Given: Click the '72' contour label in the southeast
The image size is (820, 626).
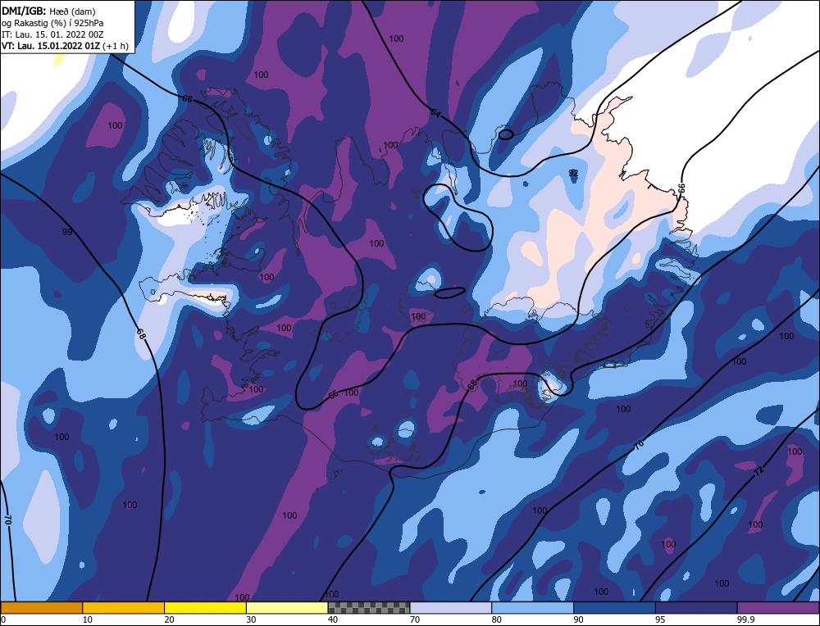Looking at the screenshot, I should (x=759, y=470).
